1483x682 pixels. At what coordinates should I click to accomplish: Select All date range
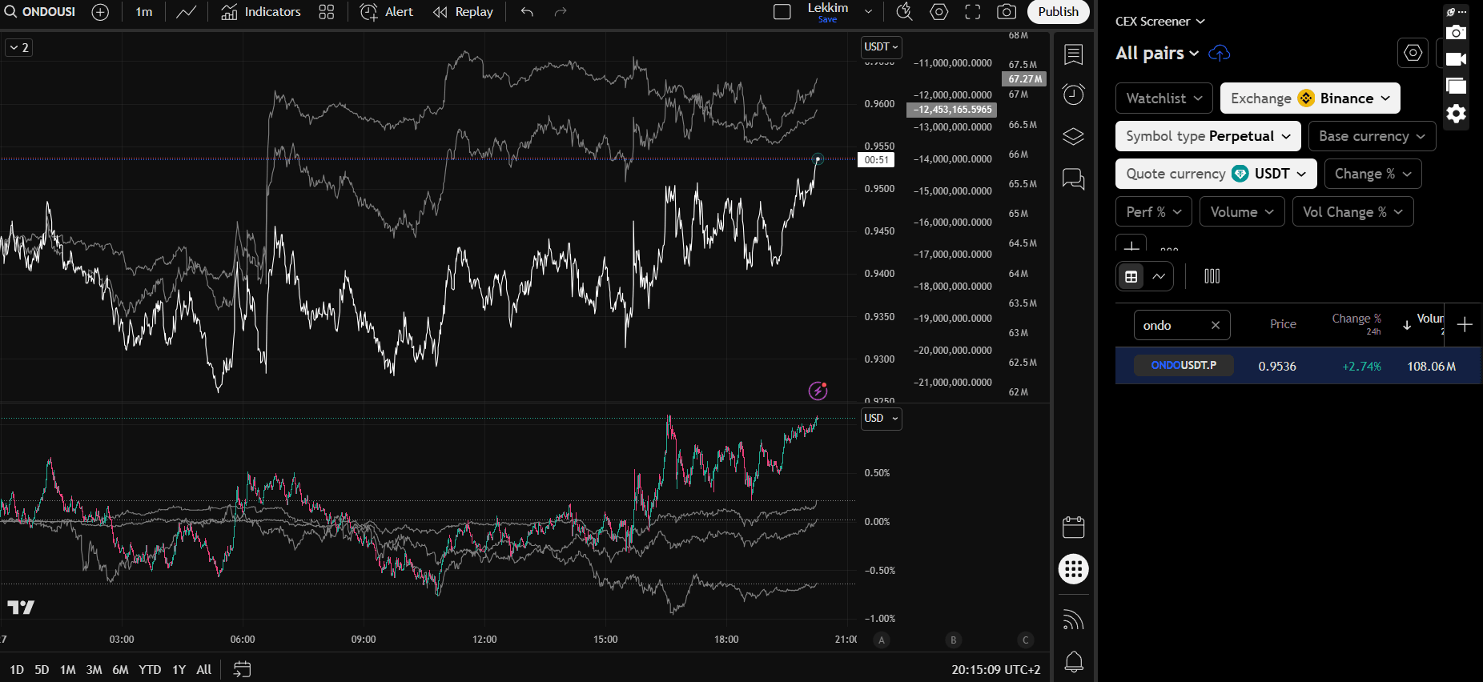204,669
